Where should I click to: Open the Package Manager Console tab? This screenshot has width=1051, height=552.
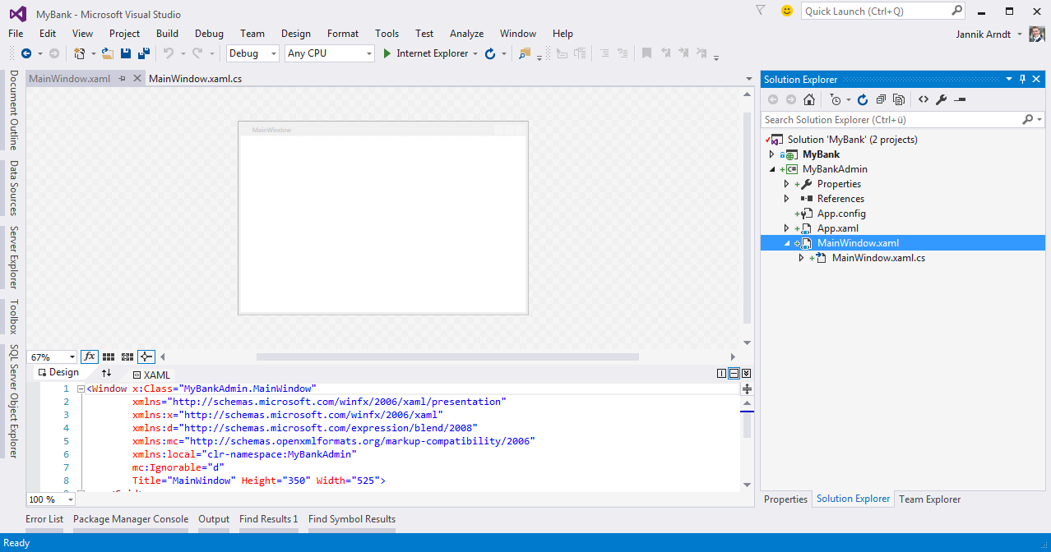(131, 519)
